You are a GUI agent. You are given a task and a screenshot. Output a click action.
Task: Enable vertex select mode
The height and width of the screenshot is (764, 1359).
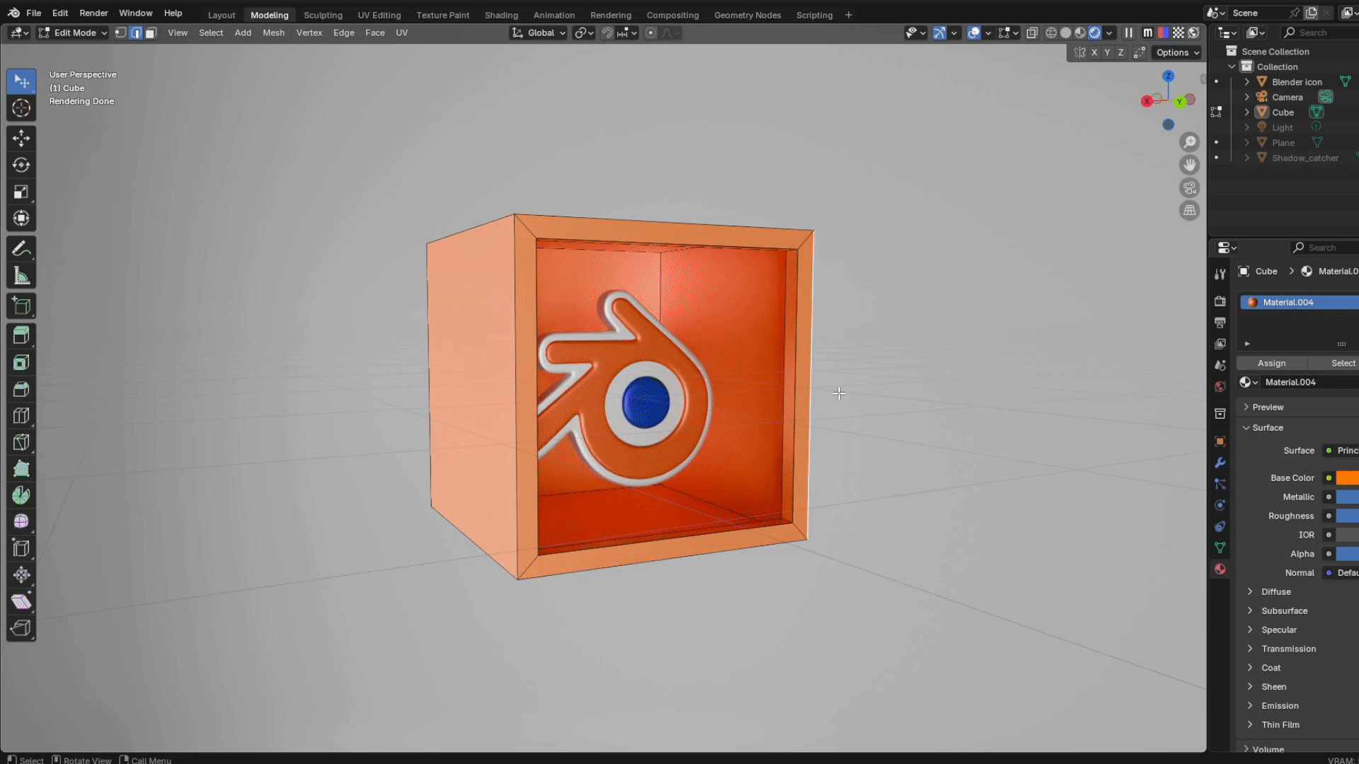[x=121, y=33]
